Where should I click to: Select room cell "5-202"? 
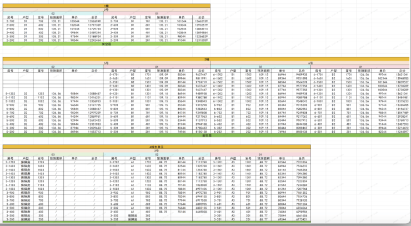11,132
